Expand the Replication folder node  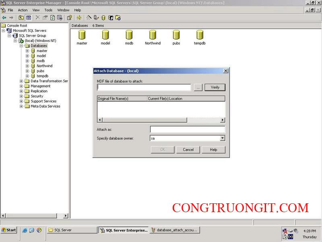pos(21,91)
